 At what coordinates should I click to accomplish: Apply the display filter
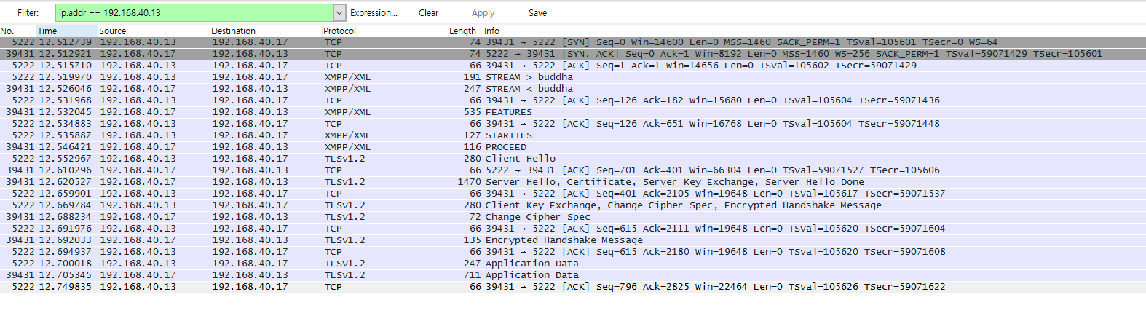coord(483,12)
